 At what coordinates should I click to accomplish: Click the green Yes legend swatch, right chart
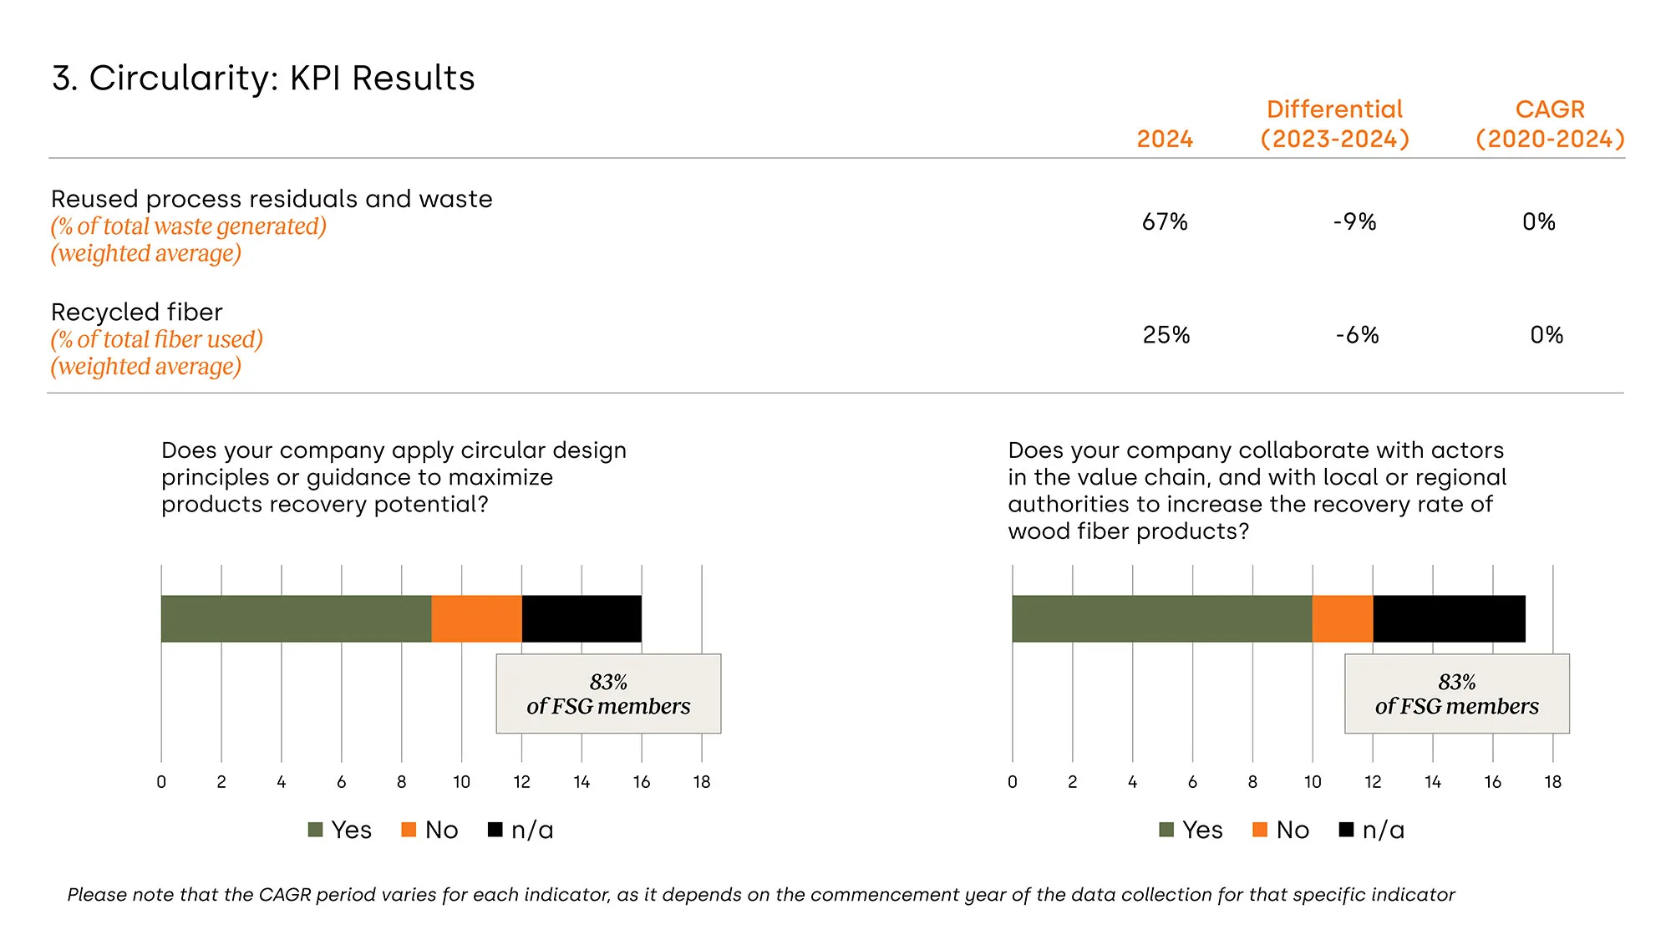coord(1166,830)
